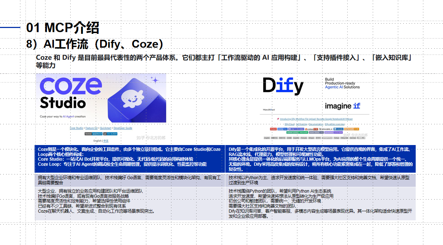The image size is (443, 245).
Task: Click the go >= 1.23.4 badge
Action: coord(110,134)
